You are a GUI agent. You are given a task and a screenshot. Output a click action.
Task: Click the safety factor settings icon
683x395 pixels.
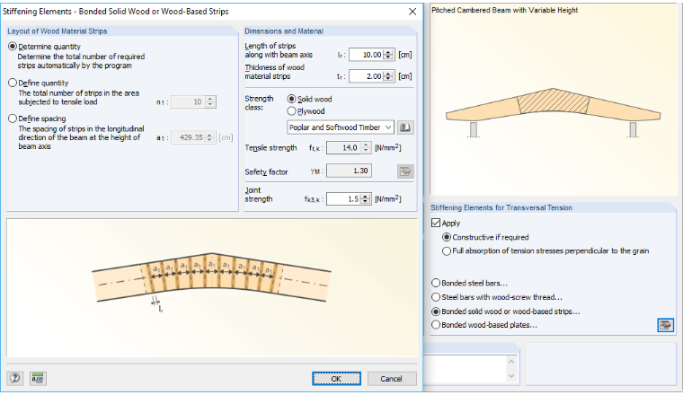[x=405, y=171]
